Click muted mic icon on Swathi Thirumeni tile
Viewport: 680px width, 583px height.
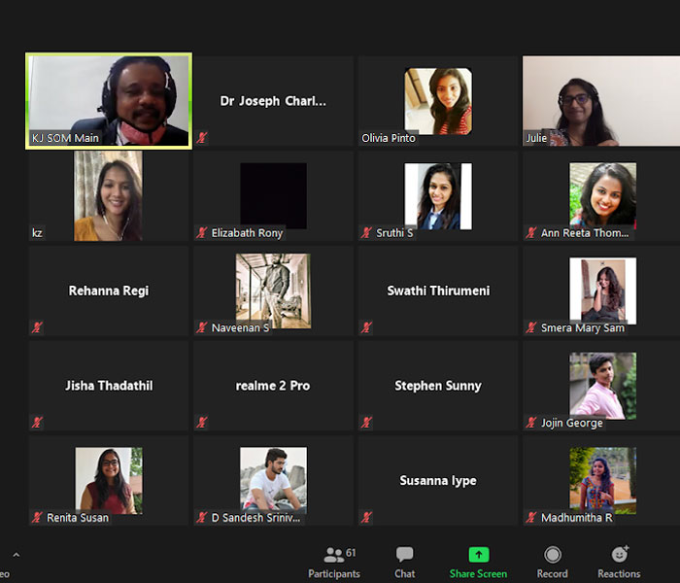pos(366,327)
